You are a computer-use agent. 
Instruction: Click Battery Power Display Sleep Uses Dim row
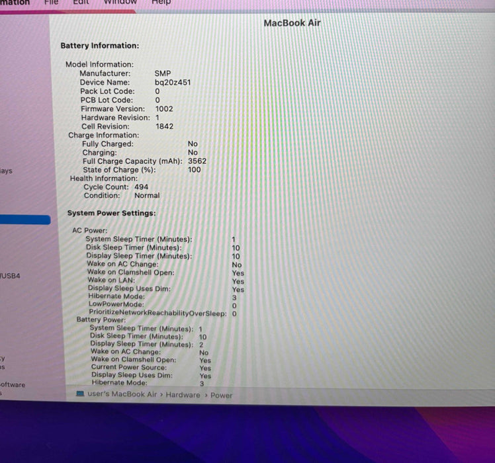coord(152,375)
